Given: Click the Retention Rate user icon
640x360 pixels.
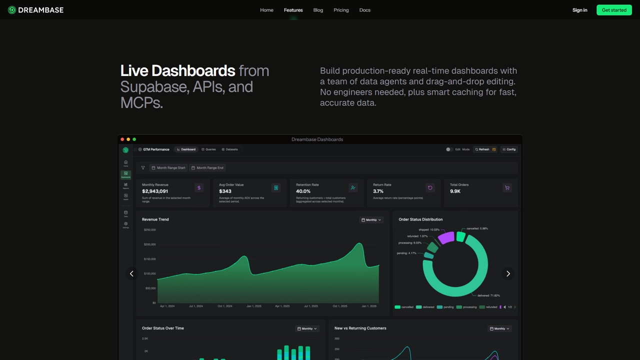Looking at the screenshot, I should [353, 187].
